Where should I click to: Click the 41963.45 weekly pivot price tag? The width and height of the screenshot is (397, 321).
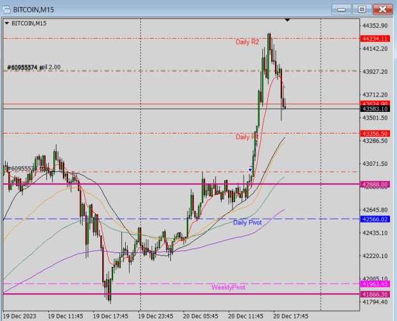click(375, 284)
